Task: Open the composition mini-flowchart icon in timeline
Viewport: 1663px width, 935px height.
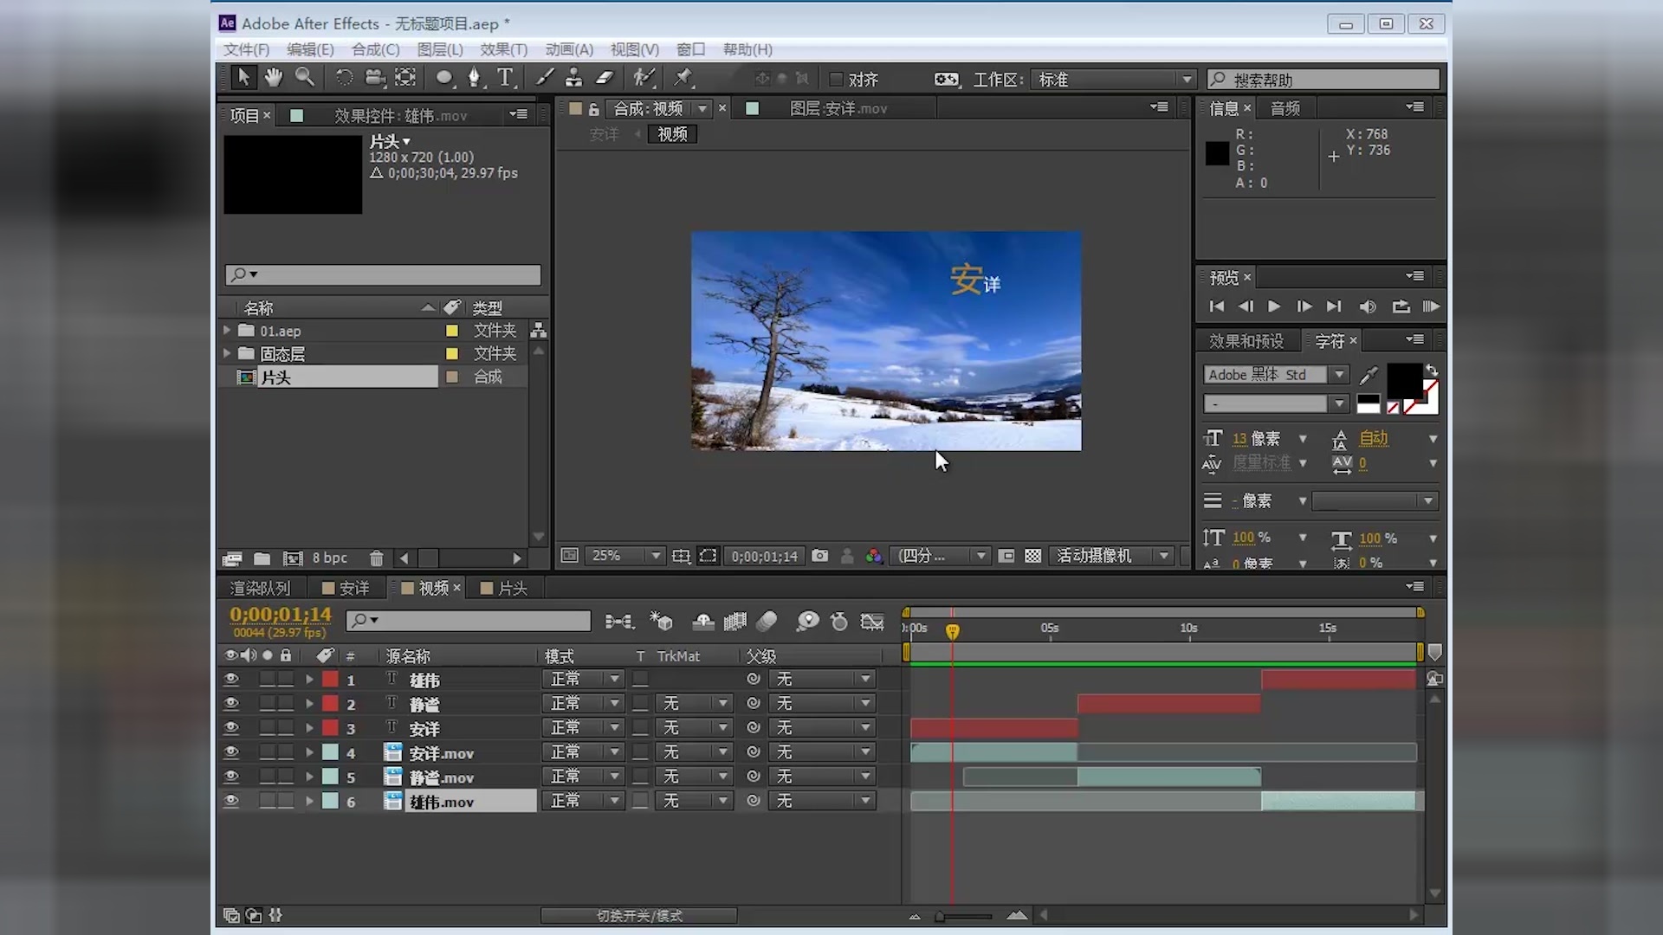Action: (618, 621)
